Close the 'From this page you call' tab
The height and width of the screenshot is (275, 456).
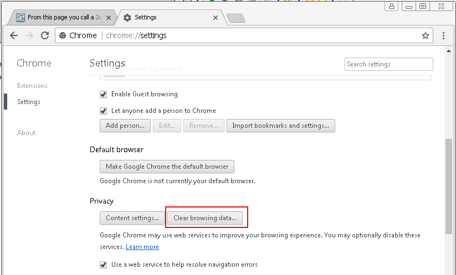pyautogui.click(x=109, y=18)
